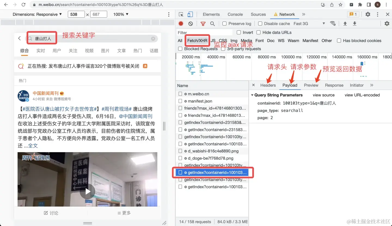Screen dimensions: 392x226
Task: Open the 全文 link in the Weibo post
Action: [x=33, y=146]
